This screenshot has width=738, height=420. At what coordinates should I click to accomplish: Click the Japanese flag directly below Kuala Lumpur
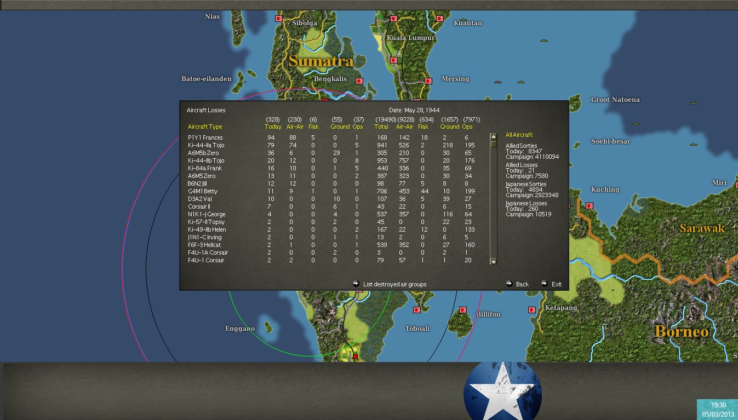tap(393, 60)
